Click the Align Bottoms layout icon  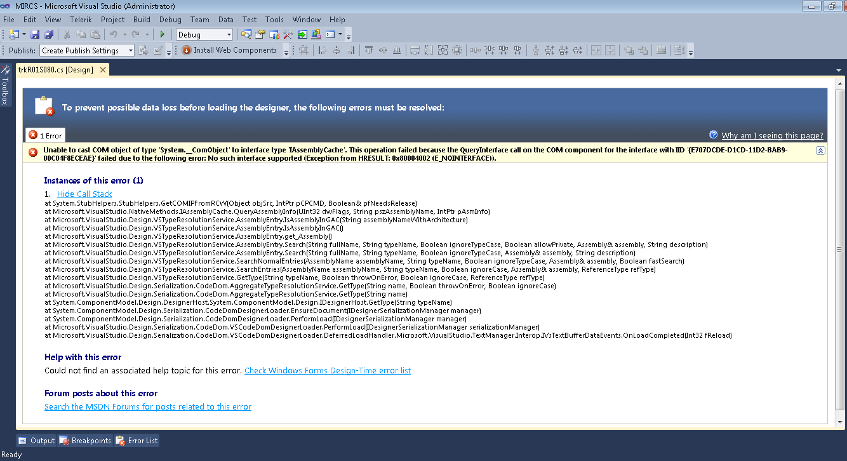[x=397, y=50]
